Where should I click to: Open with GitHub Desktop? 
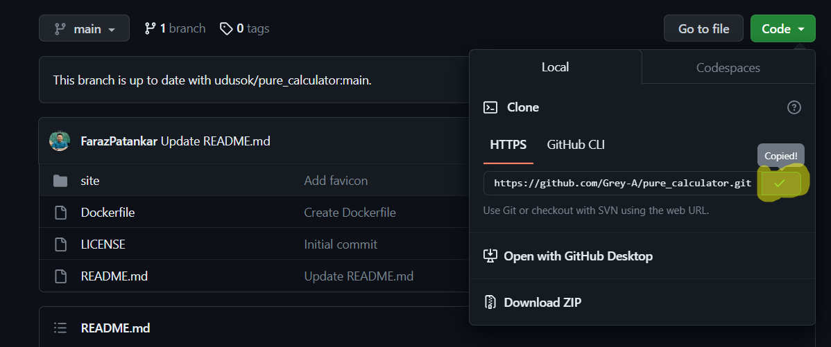(578, 256)
